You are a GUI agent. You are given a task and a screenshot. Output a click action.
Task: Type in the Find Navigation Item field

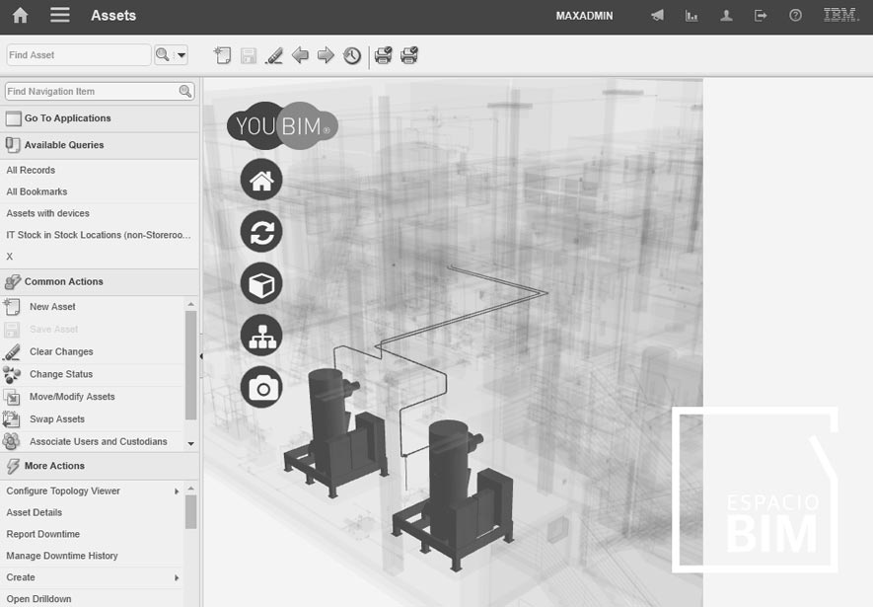click(x=89, y=90)
